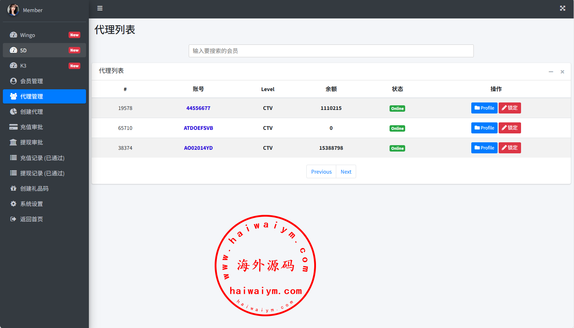Click the 创建礼品码 gift icon

tap(14, 189)
